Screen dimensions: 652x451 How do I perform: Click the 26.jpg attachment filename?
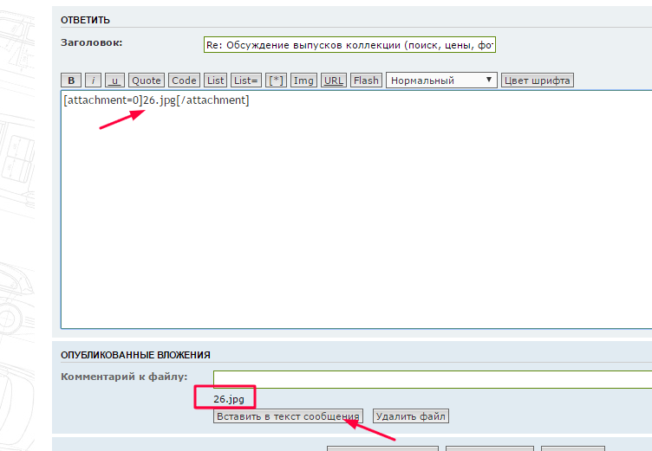[x=229, y=399]
